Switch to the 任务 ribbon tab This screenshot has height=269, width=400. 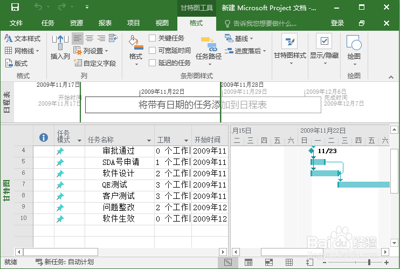pos(47,23)
